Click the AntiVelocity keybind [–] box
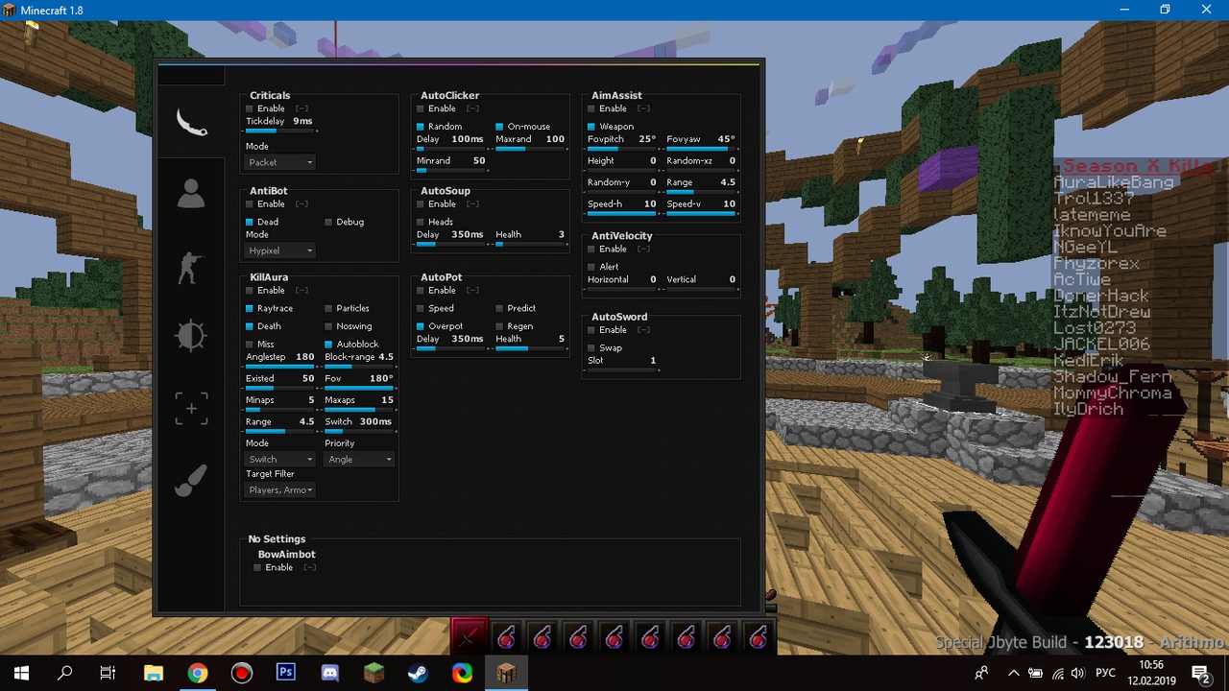The width and height of the screenshot is (1229, 691). coord(643,249)
